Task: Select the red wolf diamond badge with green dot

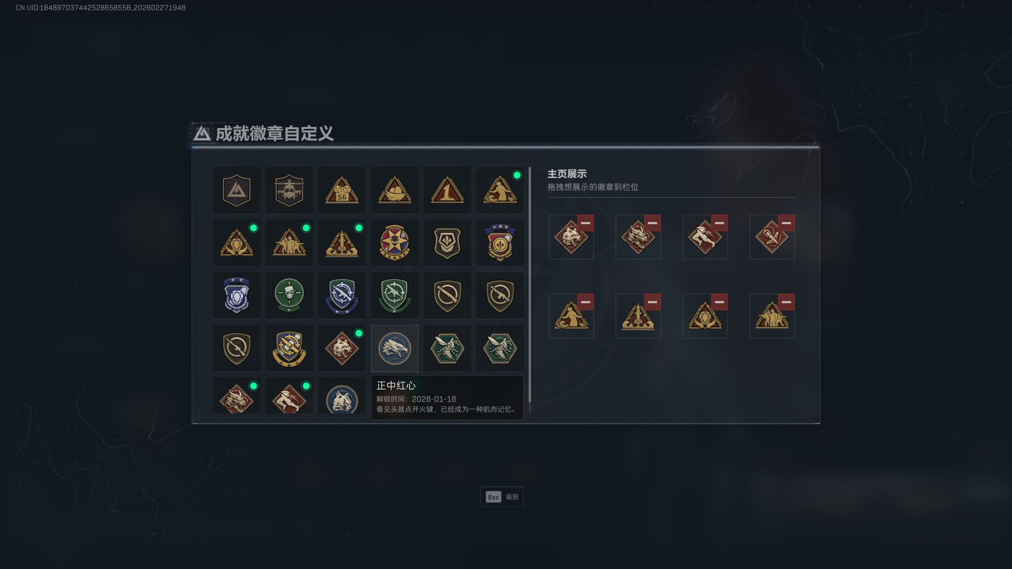Action: 342,348
